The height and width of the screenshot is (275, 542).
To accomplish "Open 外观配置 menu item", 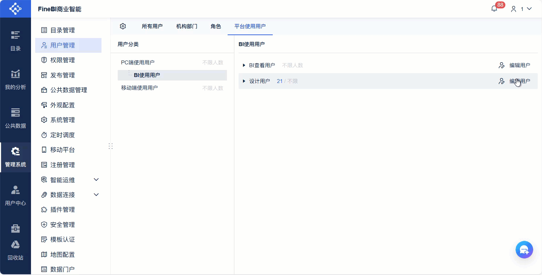I will (x=68, y=105).
